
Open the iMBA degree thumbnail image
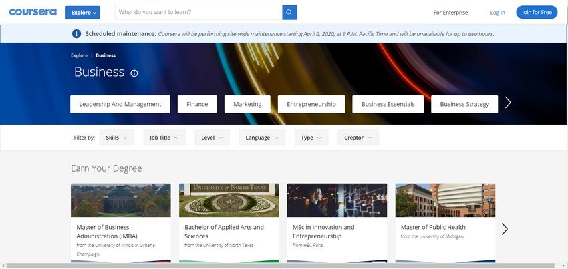121,200
